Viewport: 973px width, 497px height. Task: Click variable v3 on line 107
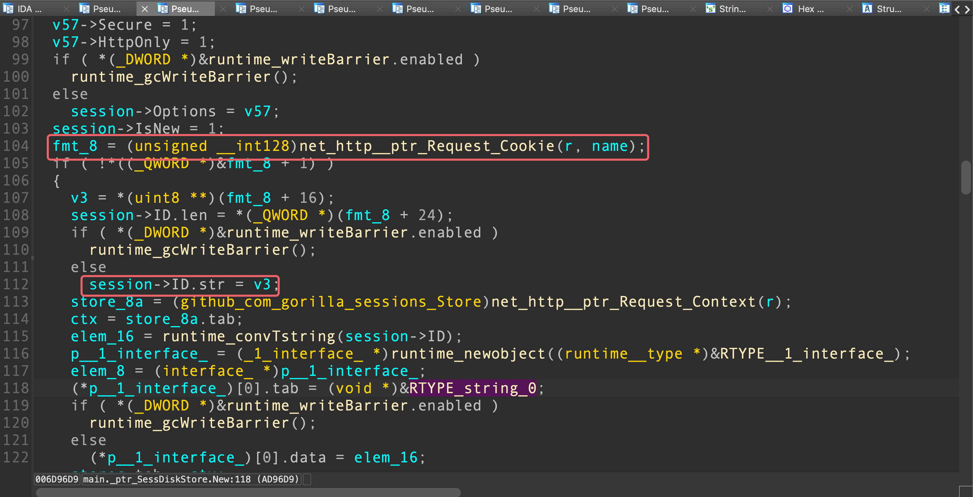tap(79, 198)
